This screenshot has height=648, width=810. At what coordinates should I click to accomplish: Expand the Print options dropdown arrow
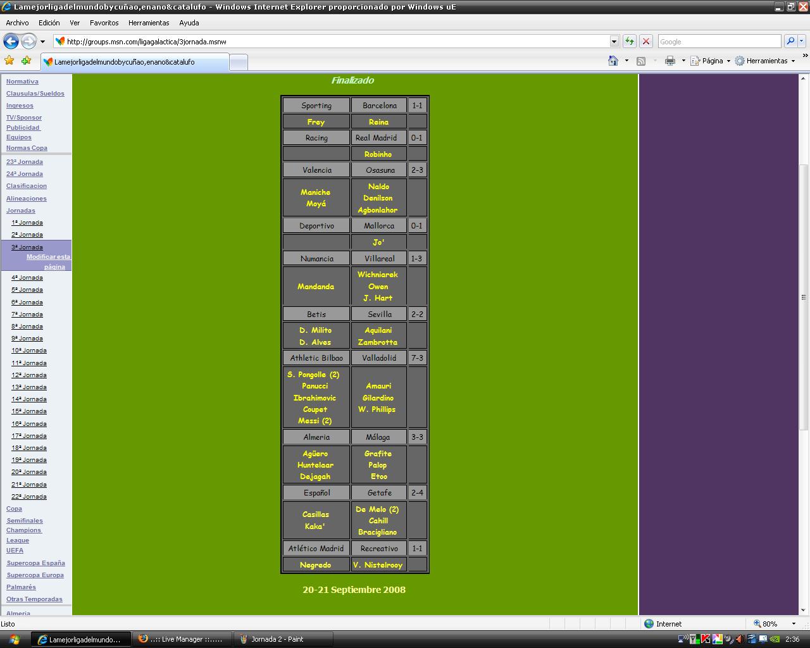click(683, 61)
